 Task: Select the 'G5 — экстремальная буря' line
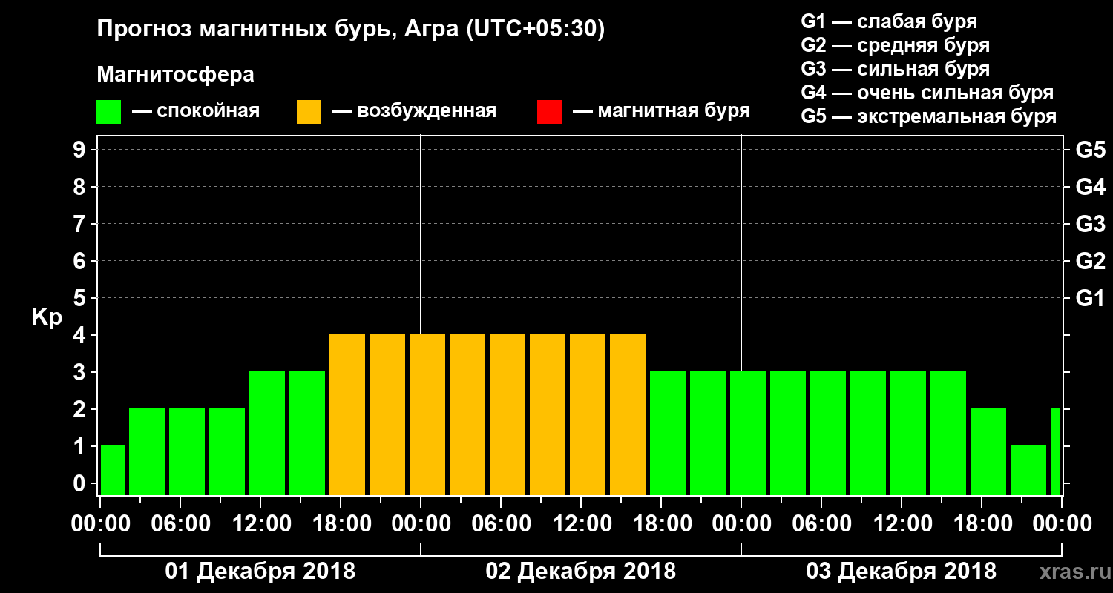928,116
